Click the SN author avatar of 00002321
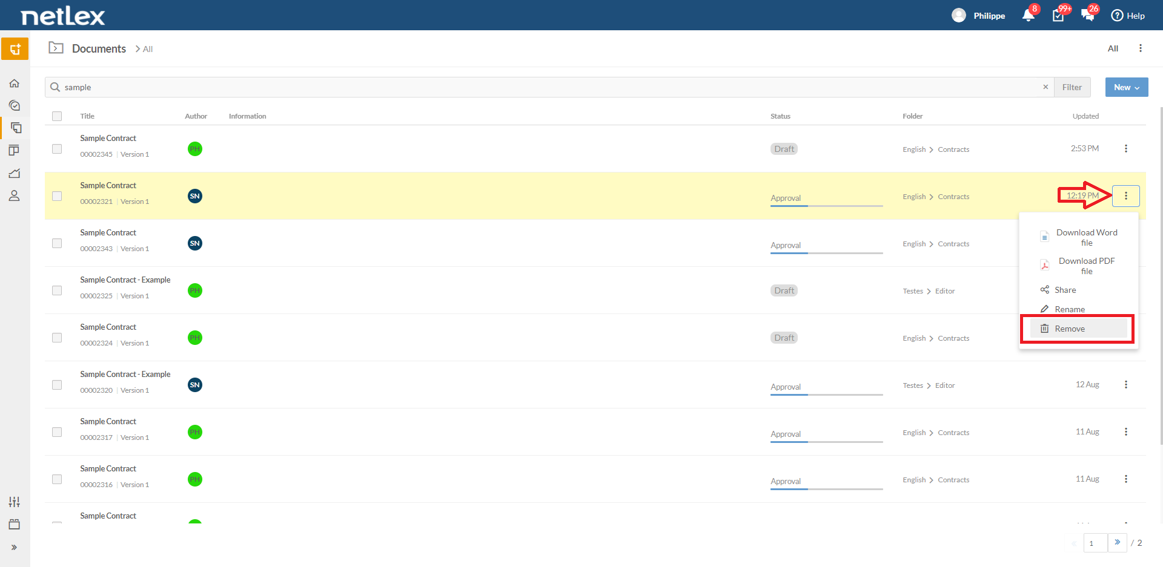Viewport: 1163px width, 567px height. coord(194,196)
